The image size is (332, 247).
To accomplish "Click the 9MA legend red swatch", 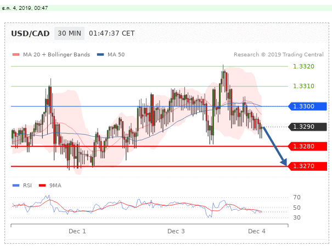I will coord(42,186).
